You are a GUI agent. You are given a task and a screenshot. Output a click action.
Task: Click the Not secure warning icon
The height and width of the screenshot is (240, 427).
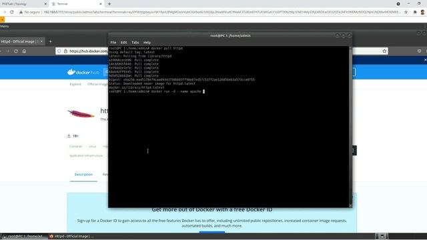click(x=21, y=12)
